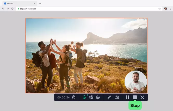The height and width of the screenshot is (111, 173).
Task: Click the webcam overlay circle
Action: (x=136, y=82)
